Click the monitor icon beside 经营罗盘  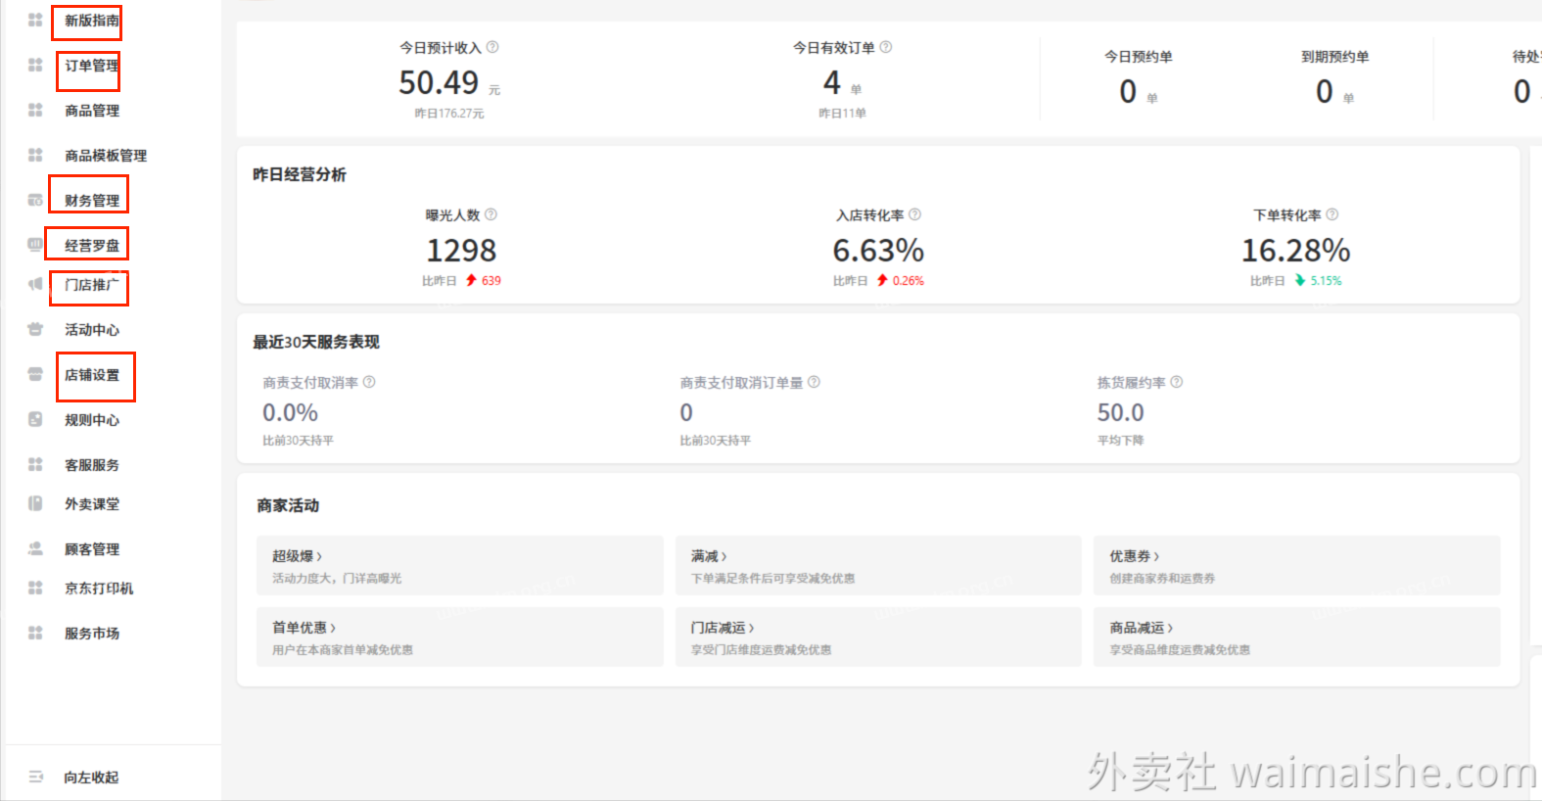(x=35, y=245)
